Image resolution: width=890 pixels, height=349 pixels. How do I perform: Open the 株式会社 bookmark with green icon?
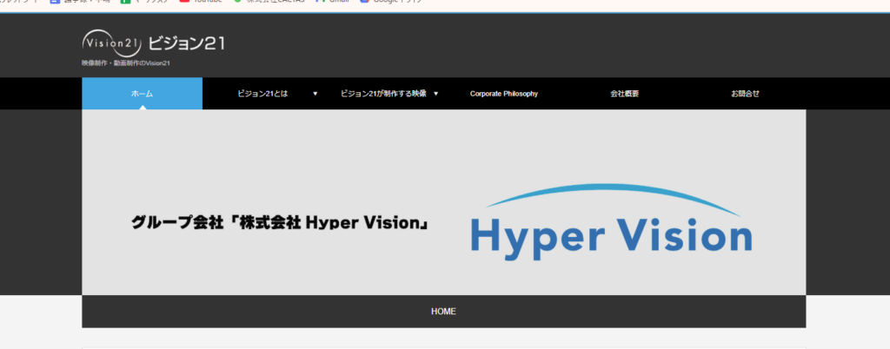(238, 2)
